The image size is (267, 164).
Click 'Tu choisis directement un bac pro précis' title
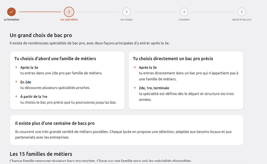[x=173, y=59]
